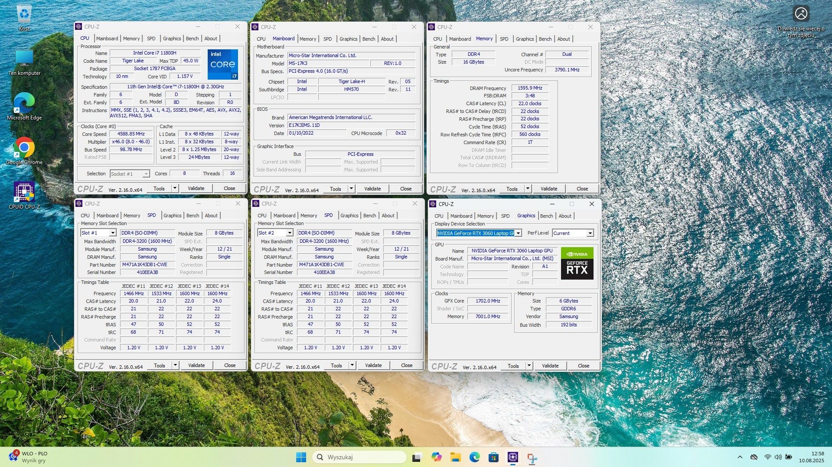Screen dimensions: 832x467
Task: Open Microsoft Store from the taskbar
Action: (493, 457)
